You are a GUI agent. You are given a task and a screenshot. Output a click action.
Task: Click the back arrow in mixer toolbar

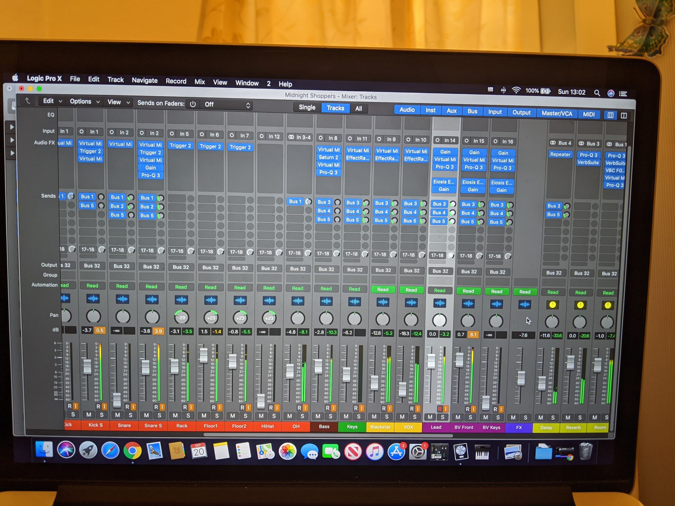pos(27,101)
